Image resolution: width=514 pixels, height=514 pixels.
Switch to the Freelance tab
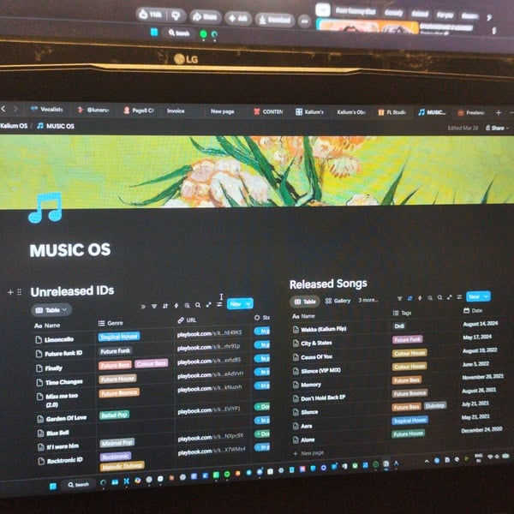click(471, 113)
